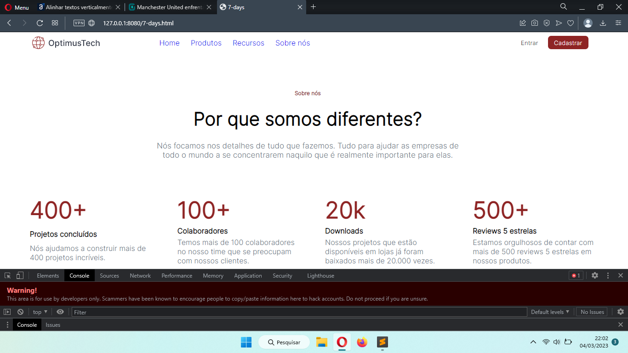The width and height of the screenshot is (628, 353).
Task: Click the No Issues button
Action: coord(592,312)
